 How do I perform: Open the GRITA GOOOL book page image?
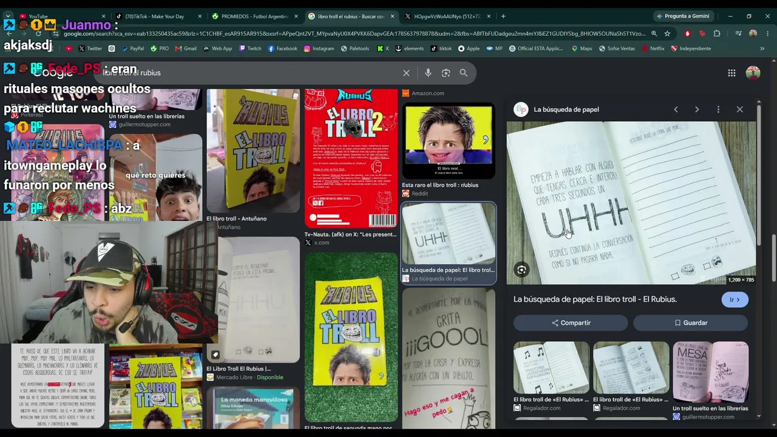coord(449,358)
